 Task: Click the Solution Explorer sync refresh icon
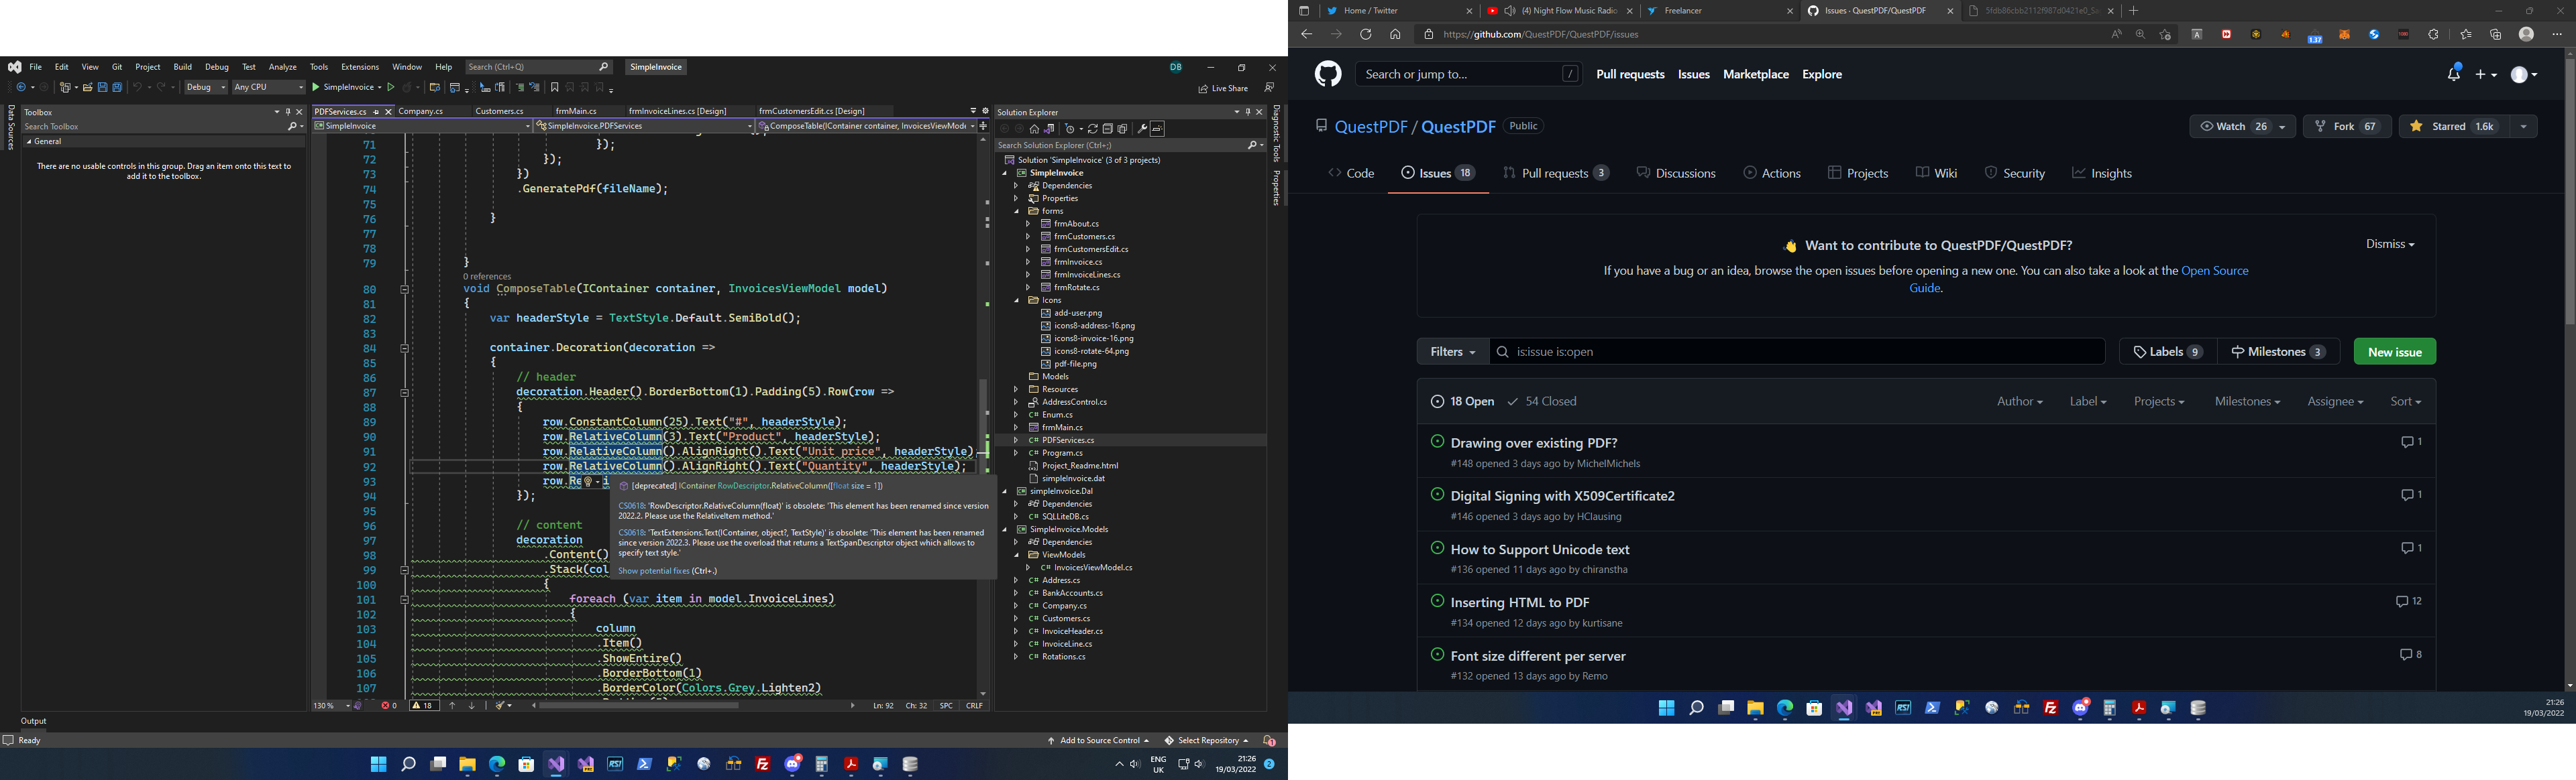tap(1093, 129)
